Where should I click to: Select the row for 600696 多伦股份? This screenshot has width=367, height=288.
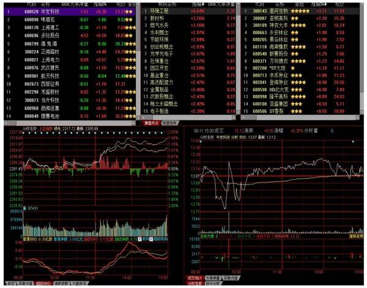point(70,35)
